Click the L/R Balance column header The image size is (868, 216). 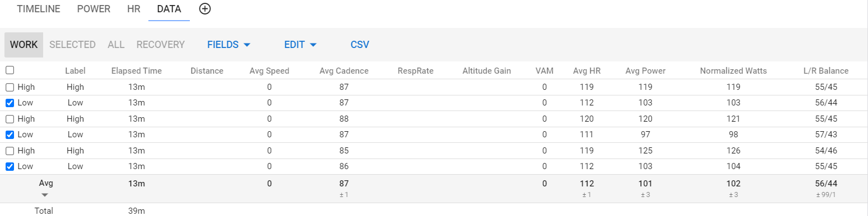pos(825,71)
